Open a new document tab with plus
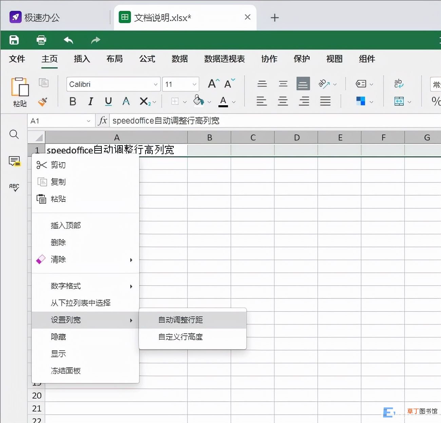 [x=275, y=18]
